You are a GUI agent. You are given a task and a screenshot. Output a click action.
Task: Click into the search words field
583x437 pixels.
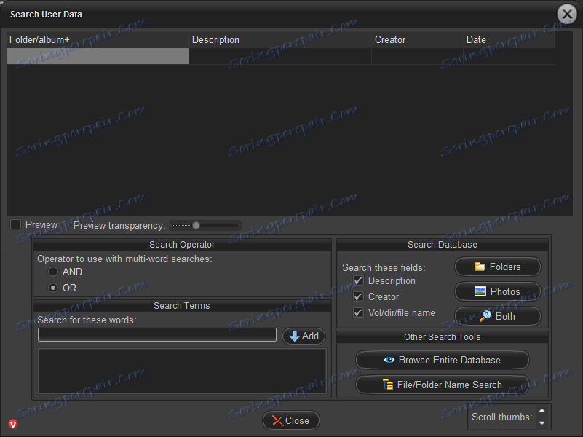pos(157,335)
